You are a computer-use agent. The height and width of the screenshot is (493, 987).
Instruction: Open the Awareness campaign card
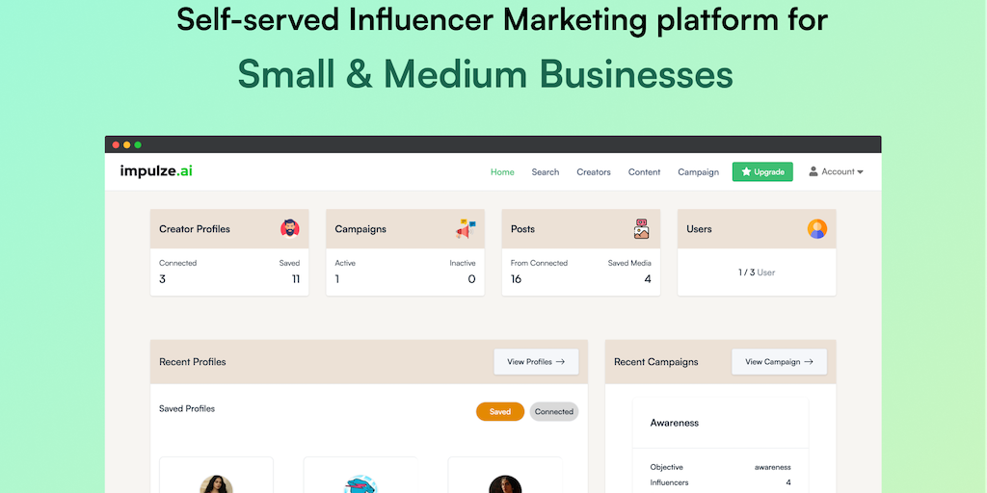coord(675,423)
